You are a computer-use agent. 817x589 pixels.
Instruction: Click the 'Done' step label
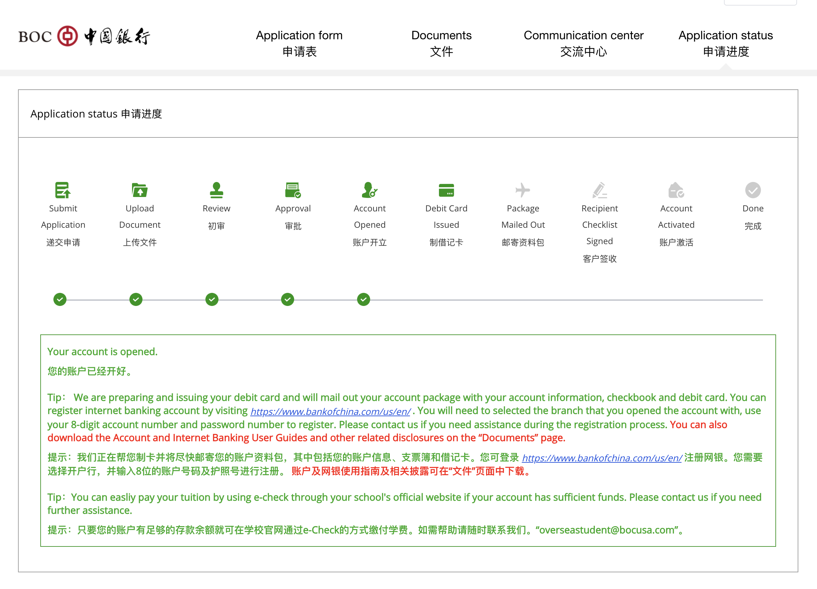[753, 208]
